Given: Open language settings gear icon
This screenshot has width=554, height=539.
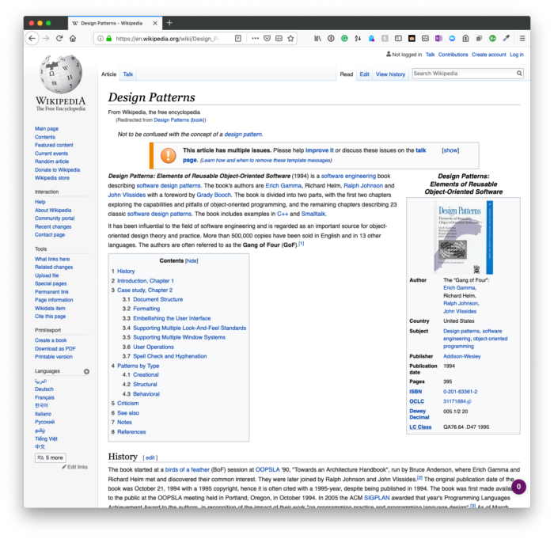Looking at the screenshot, I should coord(86,371).
